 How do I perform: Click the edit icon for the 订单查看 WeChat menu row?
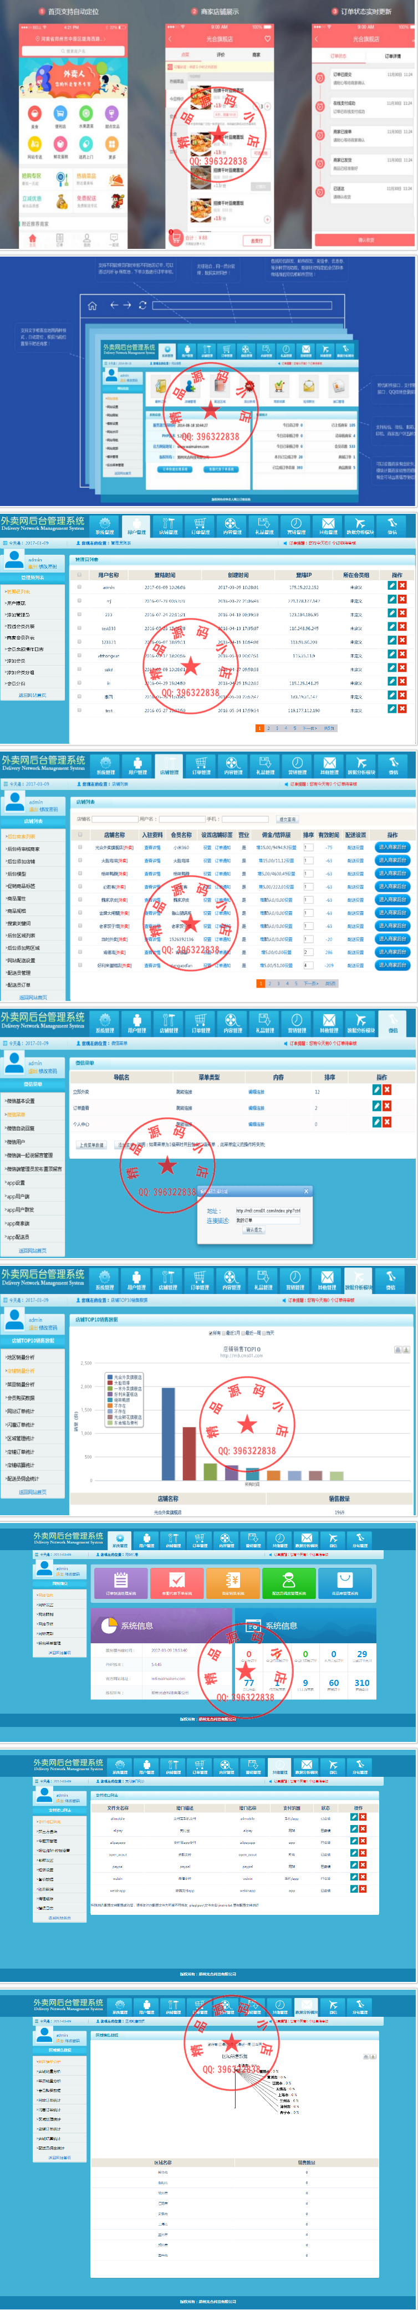(376, 1107)
